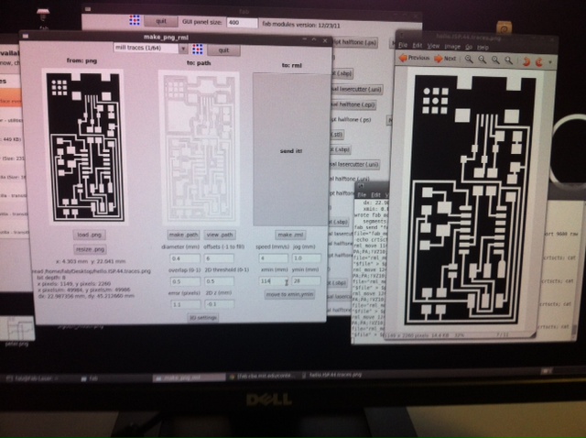Click the large send it! button
The height and width of the screenshot is (438, 586).
tap(291, 150)
